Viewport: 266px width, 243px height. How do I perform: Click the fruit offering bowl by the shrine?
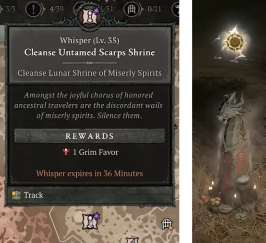(215, 203)
